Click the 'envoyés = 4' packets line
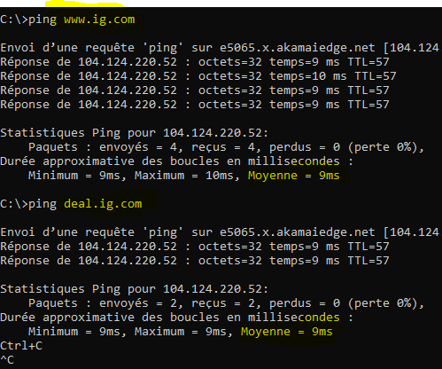Image resolution: width=442 pixels, height=369 pixels. (x=226, y=147)
